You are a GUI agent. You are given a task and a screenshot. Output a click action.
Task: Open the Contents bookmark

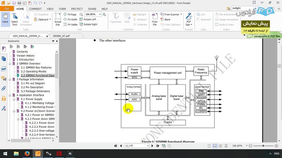pyautogui.click(x=22, y=52)
